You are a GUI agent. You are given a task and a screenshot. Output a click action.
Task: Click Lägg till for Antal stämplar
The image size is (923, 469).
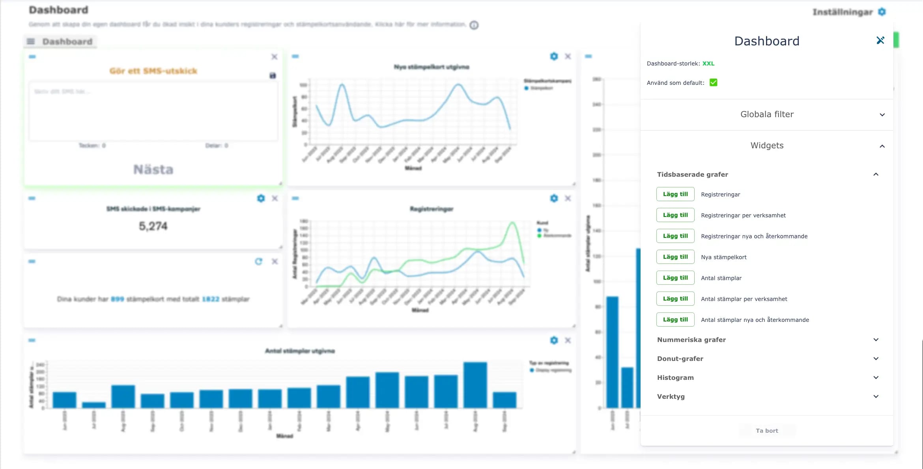coord(675,278)
